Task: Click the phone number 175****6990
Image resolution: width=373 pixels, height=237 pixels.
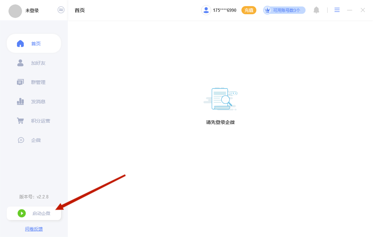Action: click(224, 10)
